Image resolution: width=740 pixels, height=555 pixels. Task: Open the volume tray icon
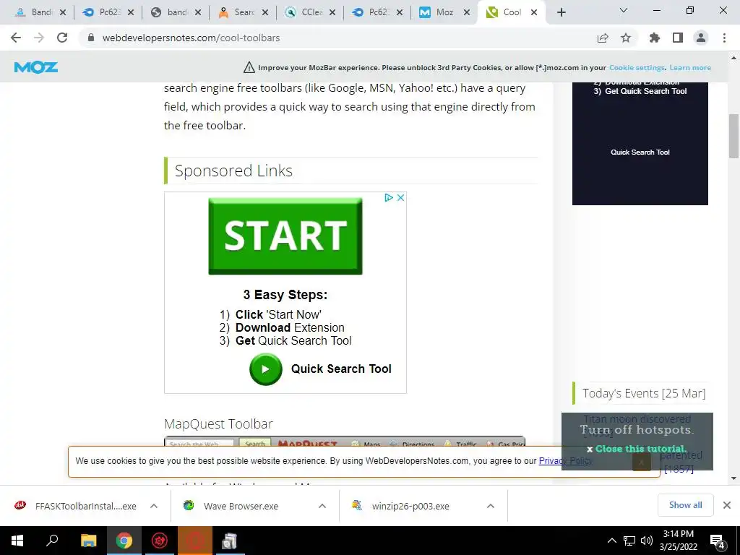[x=647, y=541]
